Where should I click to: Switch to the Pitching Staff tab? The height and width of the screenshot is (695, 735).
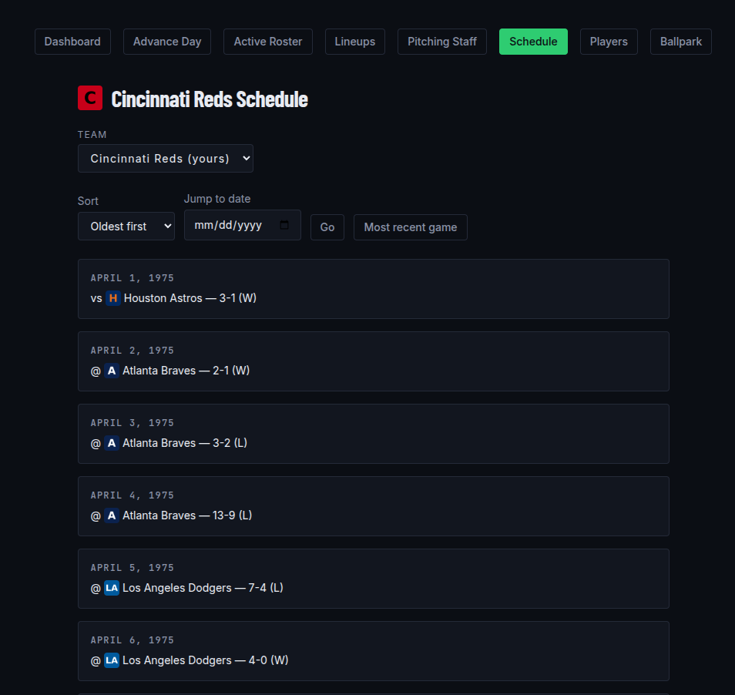tap(442, 42)
